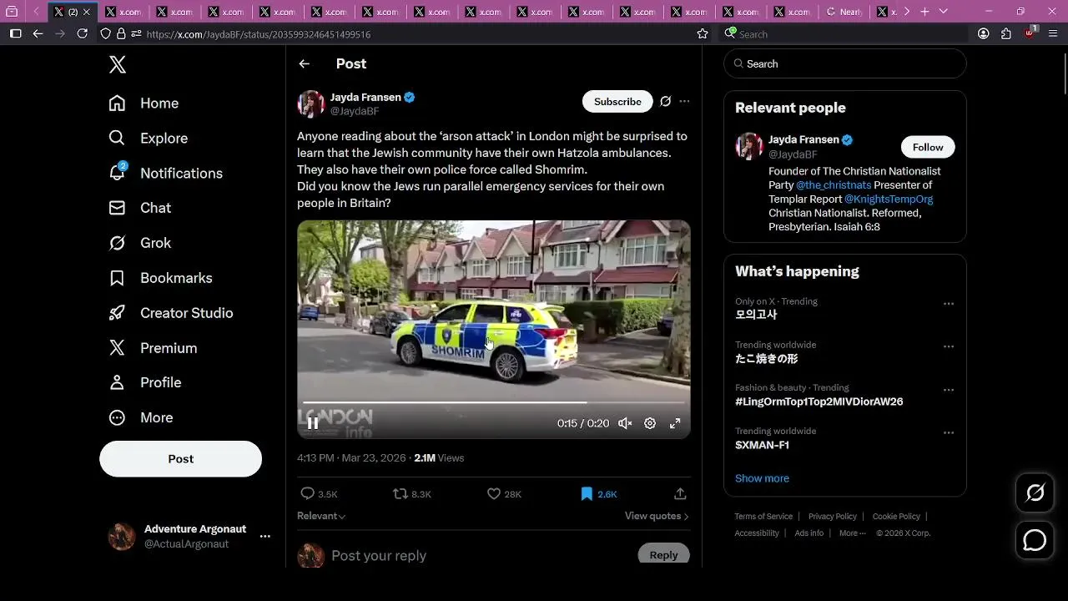Open Home from the sidebar
This screenshot has width=1068, height=601.
[x=144, y=104]
